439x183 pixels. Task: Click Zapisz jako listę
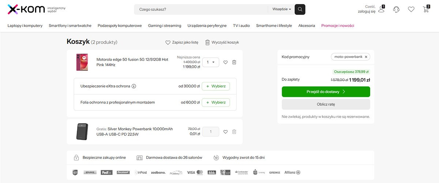click(x=182, y=42)
